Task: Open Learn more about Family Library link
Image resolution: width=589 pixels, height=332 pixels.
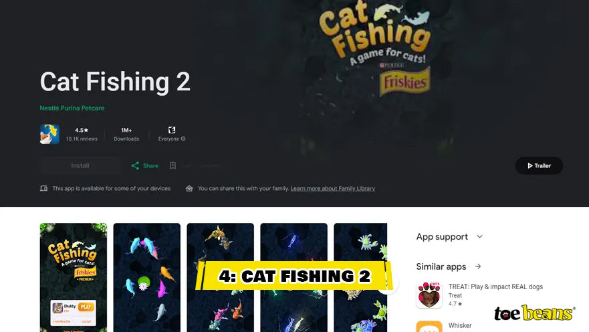Action: (333, 188)
